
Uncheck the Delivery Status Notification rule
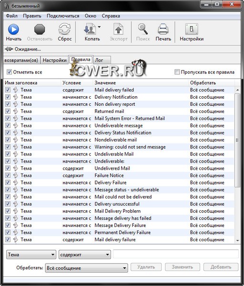[8, 133]
